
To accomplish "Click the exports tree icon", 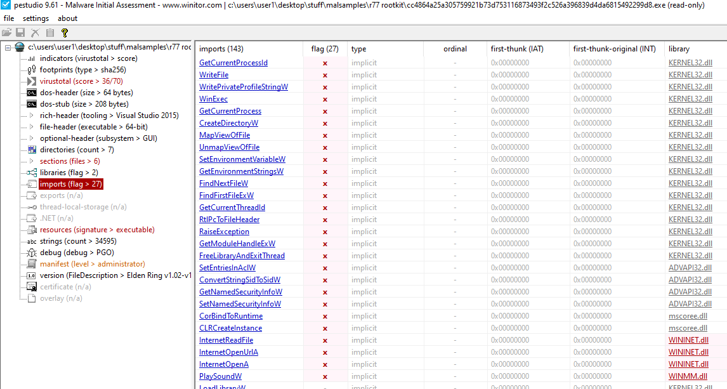I will point(32,195).
